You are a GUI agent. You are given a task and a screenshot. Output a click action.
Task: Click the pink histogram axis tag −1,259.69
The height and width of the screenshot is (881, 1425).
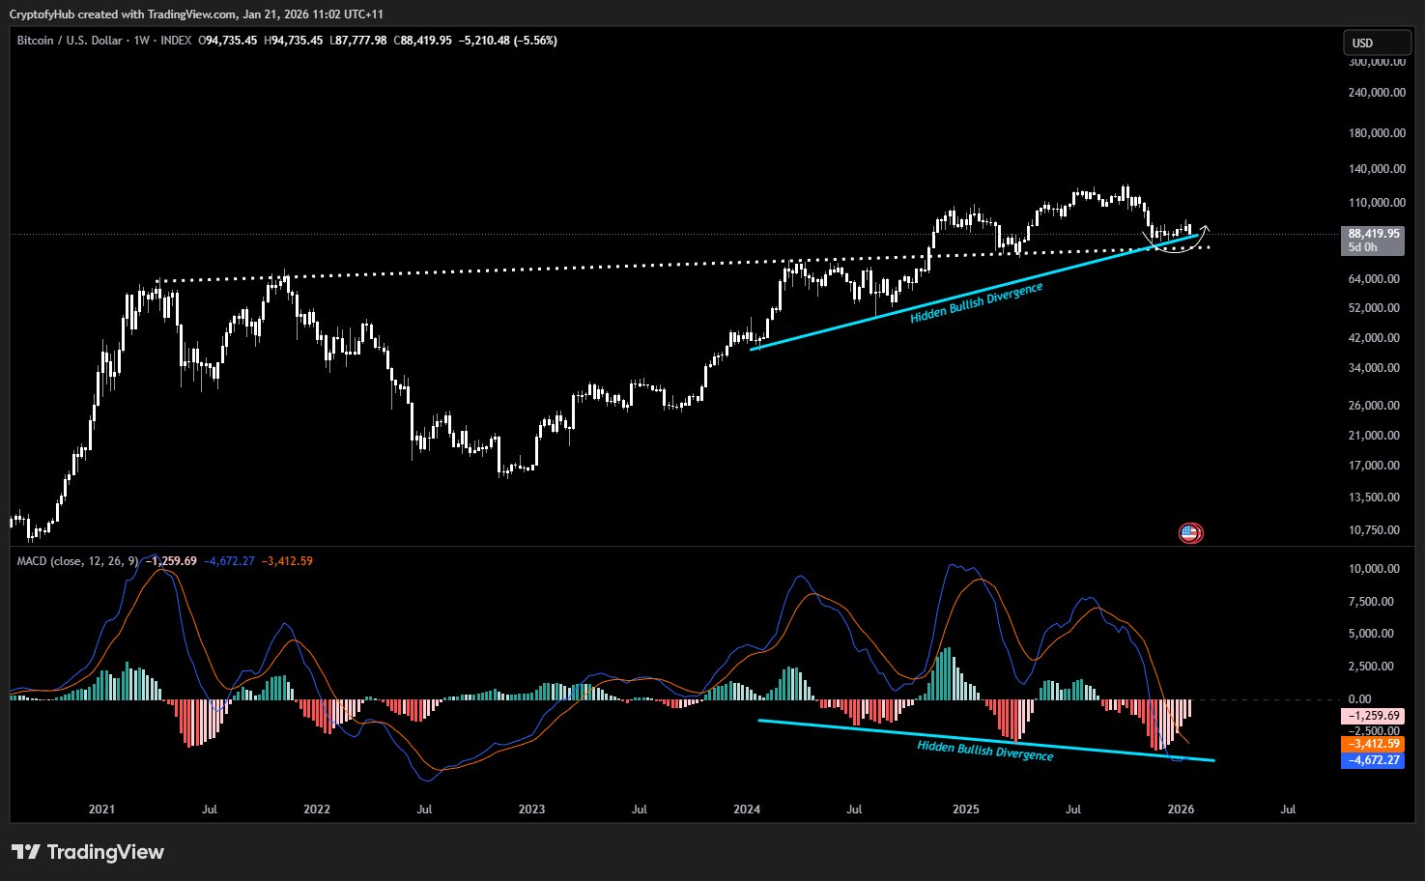coord(1374,716)
